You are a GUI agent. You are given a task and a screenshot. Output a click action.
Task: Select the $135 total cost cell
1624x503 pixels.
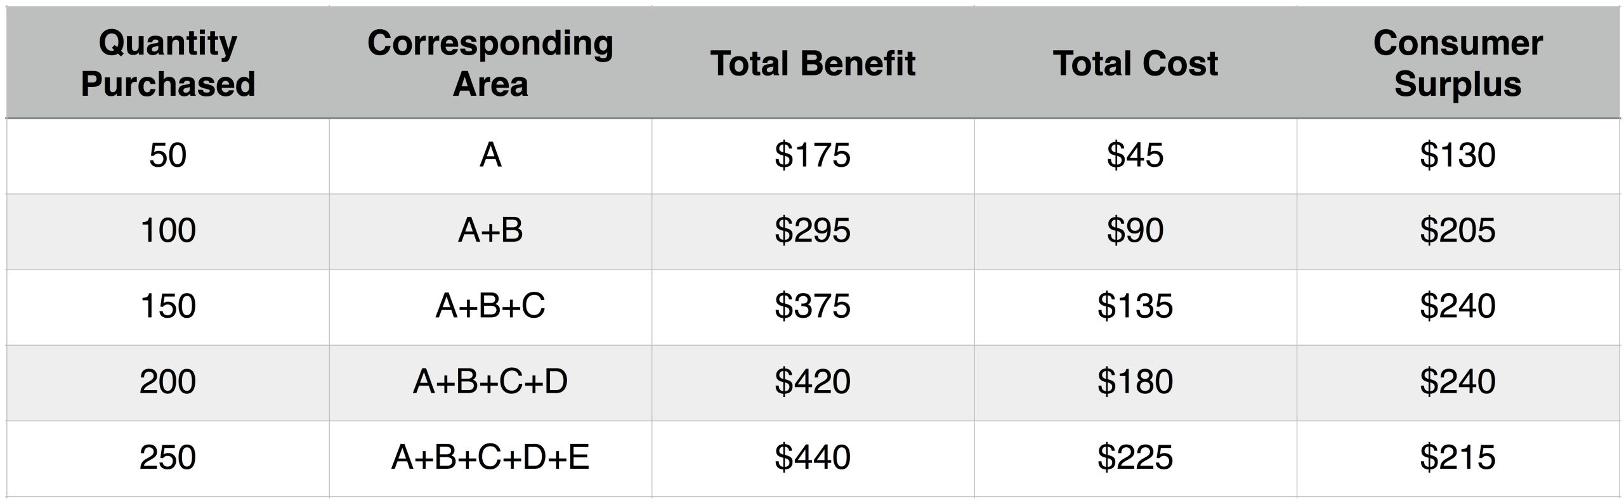[1136, 307]
